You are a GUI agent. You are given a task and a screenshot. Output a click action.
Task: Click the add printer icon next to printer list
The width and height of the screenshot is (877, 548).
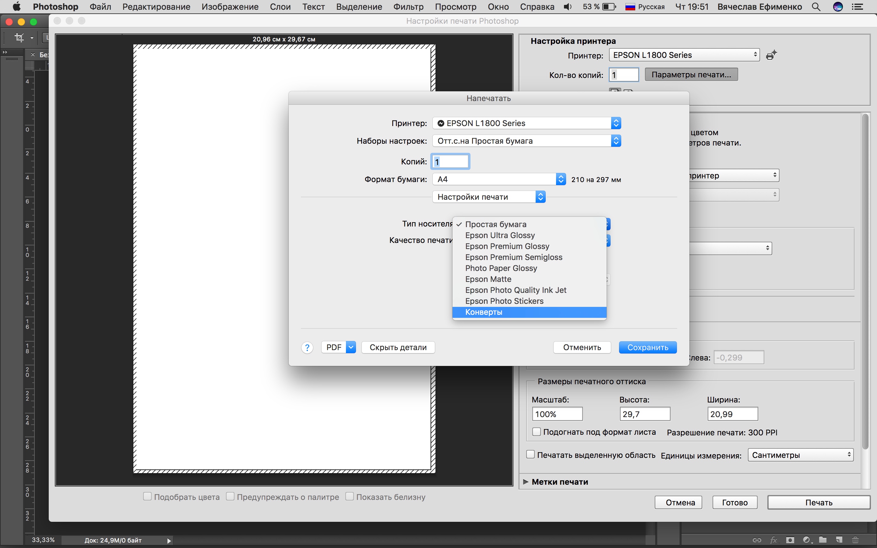pos(772,55)
